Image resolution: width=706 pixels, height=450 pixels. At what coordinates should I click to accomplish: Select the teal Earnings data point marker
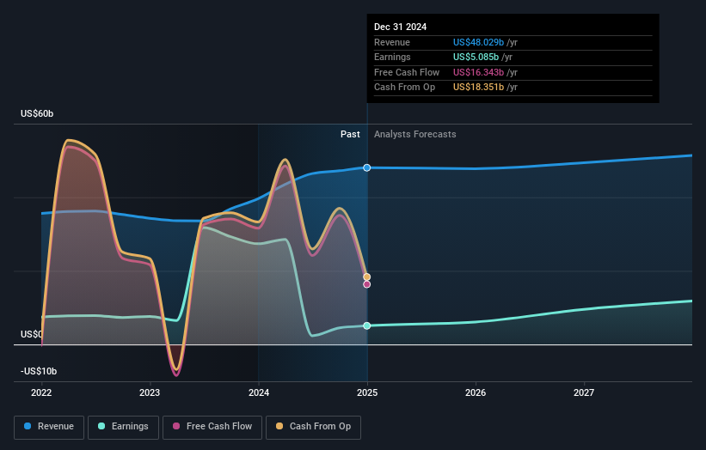click(367, 325)
